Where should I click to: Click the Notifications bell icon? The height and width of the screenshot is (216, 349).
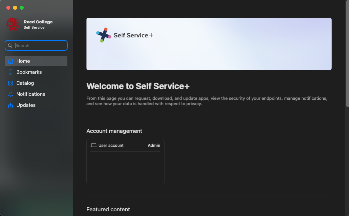pyautogui.click(x=10, y=94)
